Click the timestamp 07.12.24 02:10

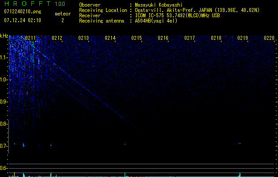coord(23,20)
